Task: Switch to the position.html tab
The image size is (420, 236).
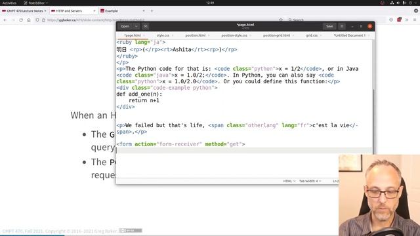Action: point(196,35)
